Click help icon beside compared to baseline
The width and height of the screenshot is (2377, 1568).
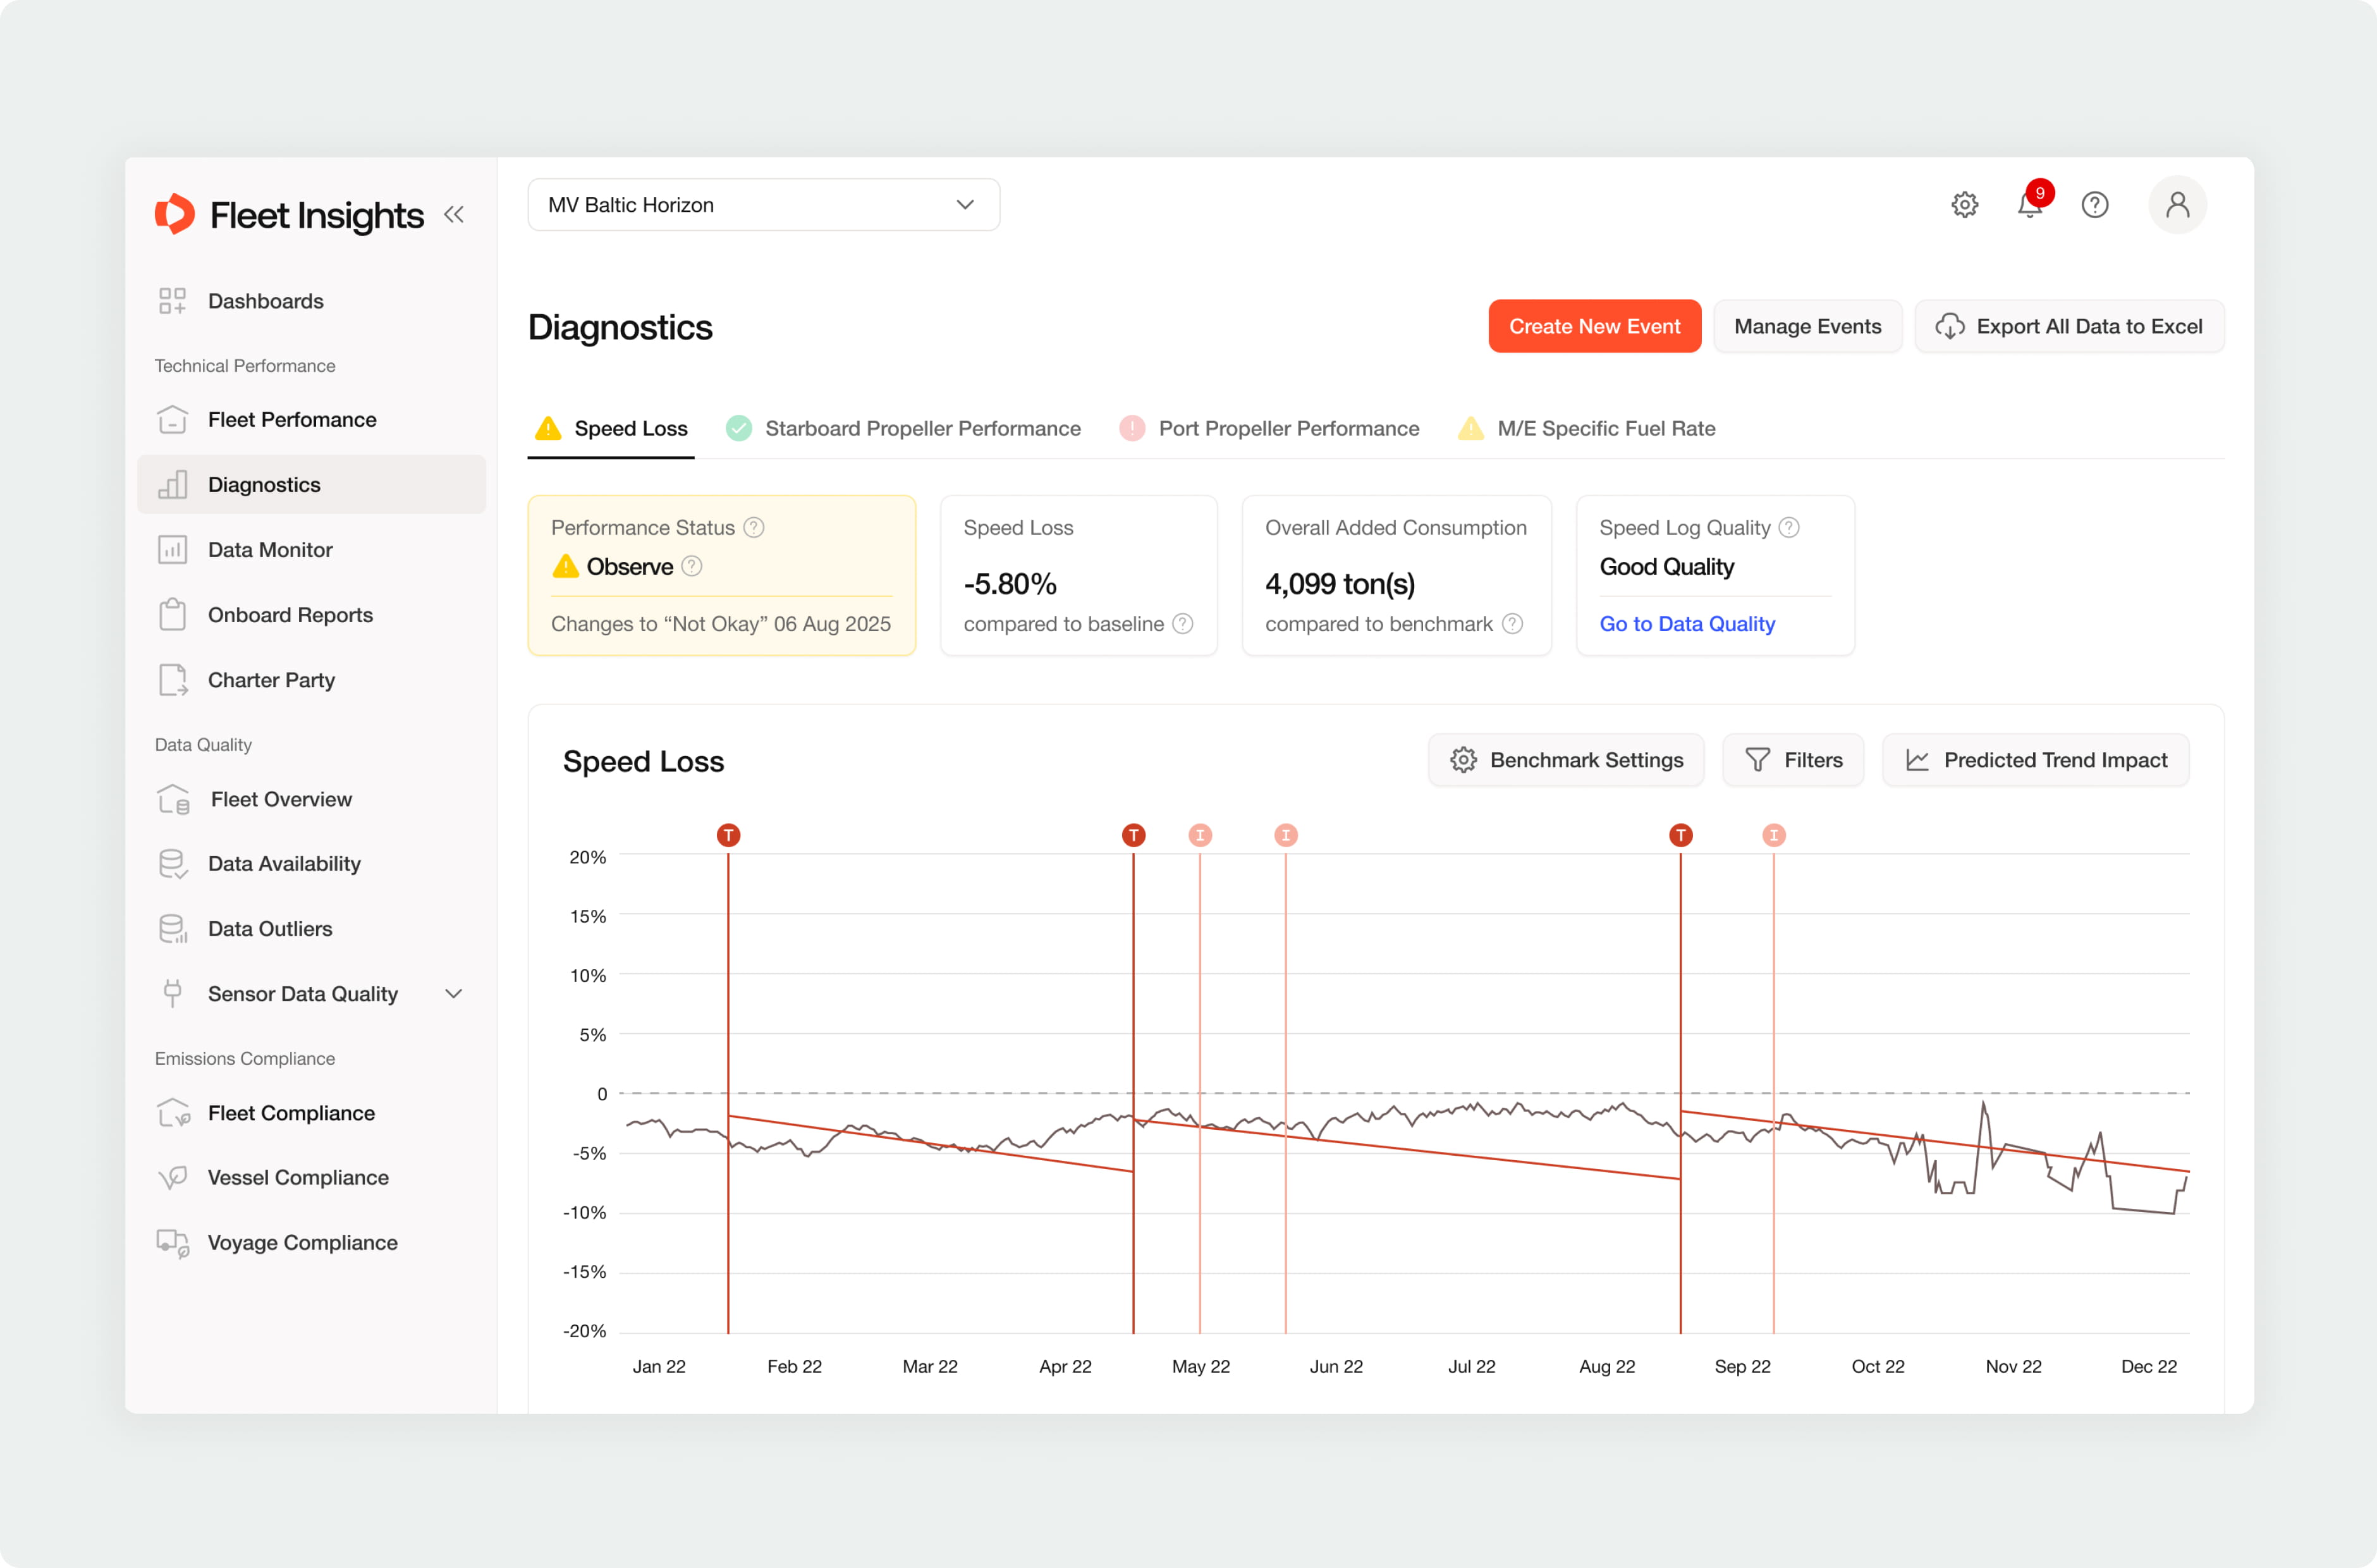point(1183,624)
